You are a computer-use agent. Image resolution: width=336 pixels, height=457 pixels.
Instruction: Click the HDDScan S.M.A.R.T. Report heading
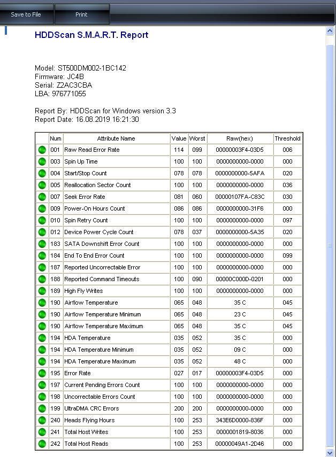91,35
